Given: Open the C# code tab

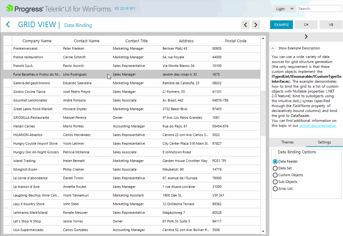Looking at the screenshot, I should (306, 25).
